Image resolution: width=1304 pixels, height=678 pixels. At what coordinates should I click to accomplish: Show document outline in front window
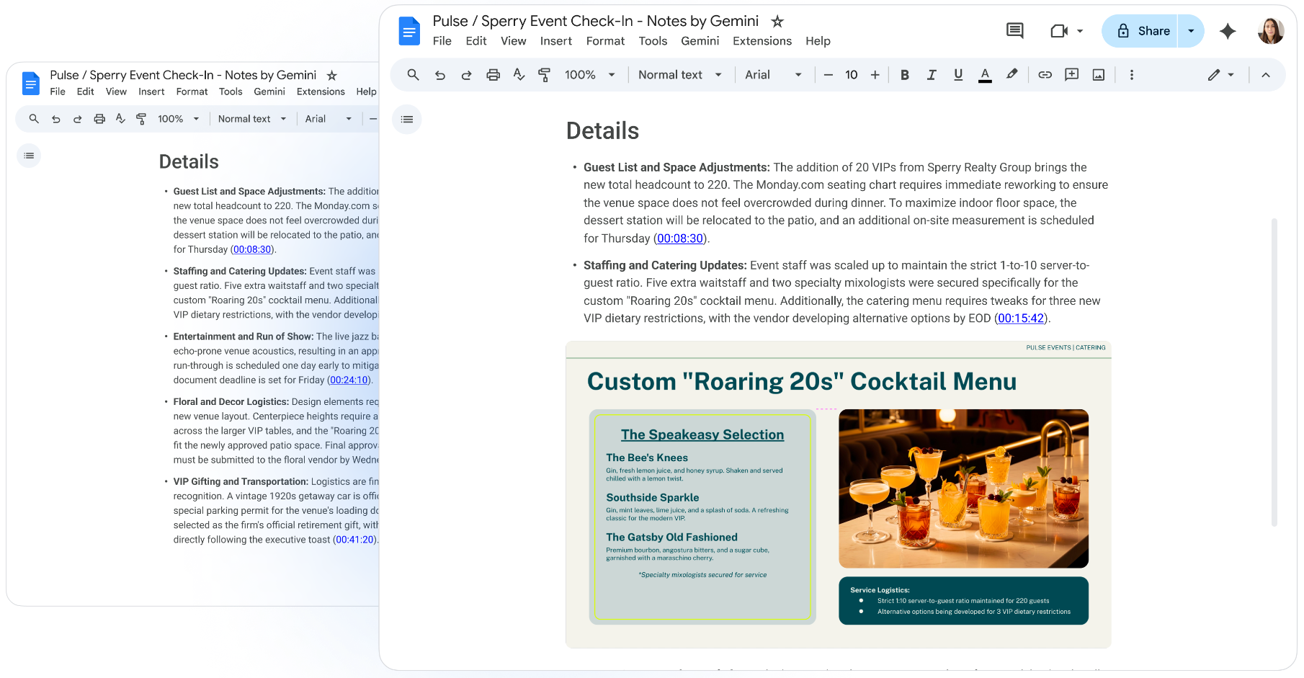407,120
